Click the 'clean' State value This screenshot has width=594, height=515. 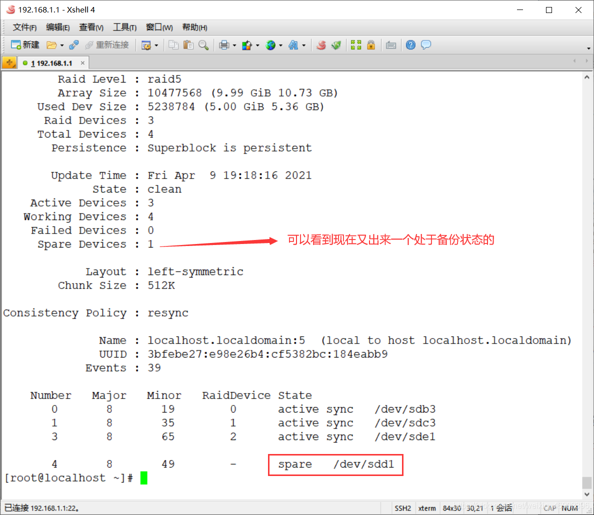(164, 189)
